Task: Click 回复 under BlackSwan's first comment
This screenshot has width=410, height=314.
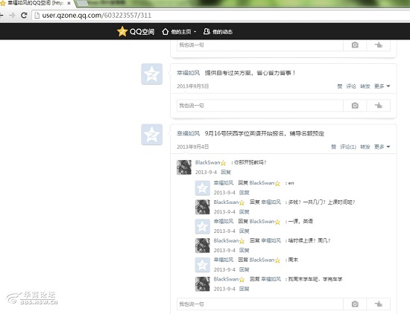Action: (x=226, y=172)
